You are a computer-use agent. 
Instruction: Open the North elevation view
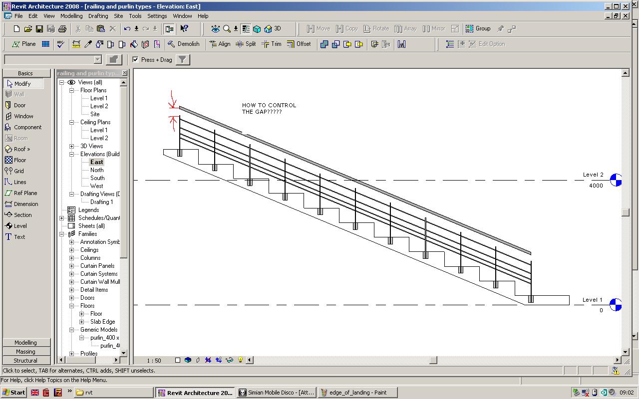click(x=97, y=170)
